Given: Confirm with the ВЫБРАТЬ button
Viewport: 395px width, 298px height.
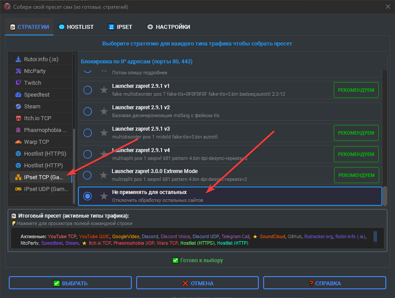Looking at the screenshot, I should (70, 283).
